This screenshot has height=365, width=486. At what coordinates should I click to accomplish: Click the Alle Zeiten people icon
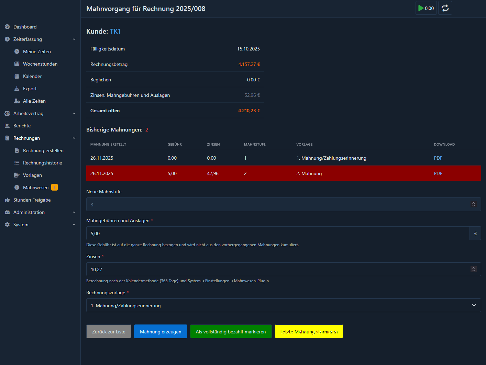[16, 101]
